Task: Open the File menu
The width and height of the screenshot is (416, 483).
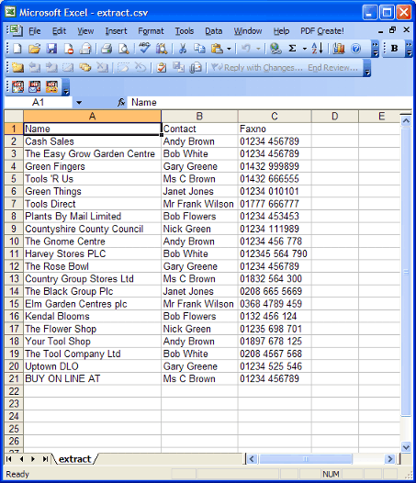Action: (35, 31)
